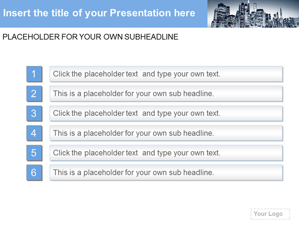Select the Your Logo placeholder box

(270, 214)
